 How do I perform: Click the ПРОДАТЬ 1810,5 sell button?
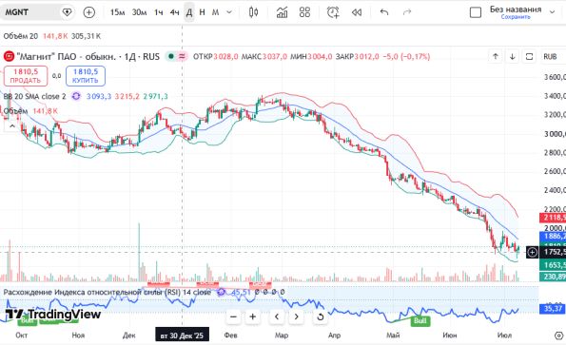pos(26,76)
